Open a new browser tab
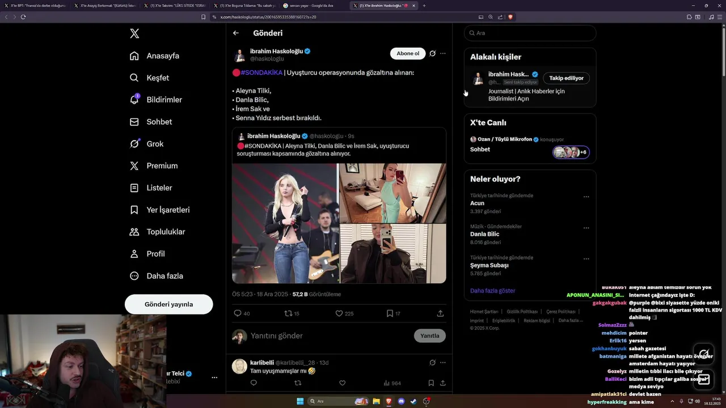726x408 pixels. 424,6
